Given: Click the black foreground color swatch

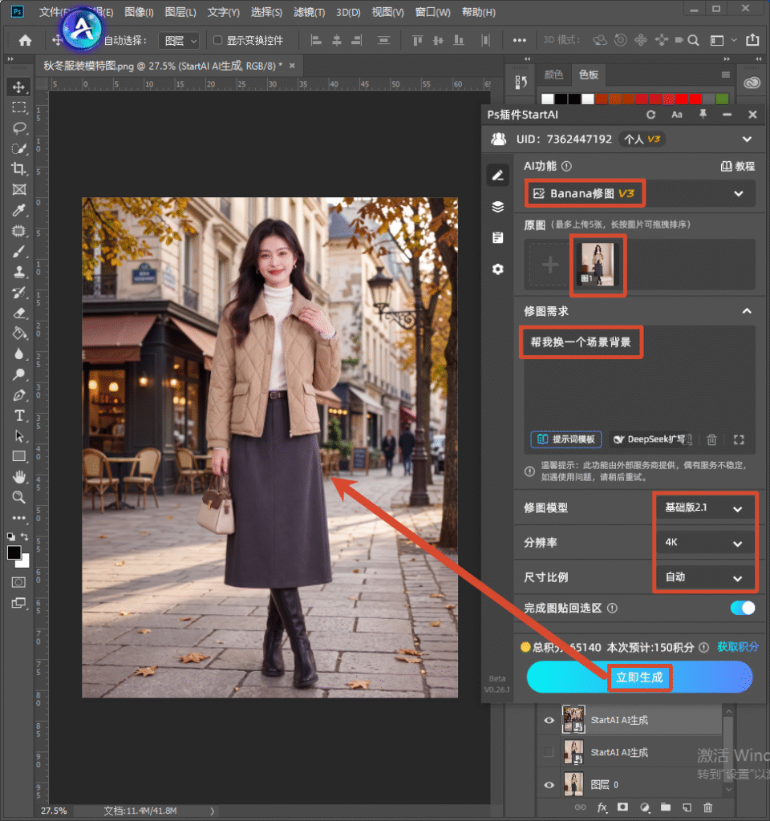Looking at the screenshot, I should click(14, 552).
